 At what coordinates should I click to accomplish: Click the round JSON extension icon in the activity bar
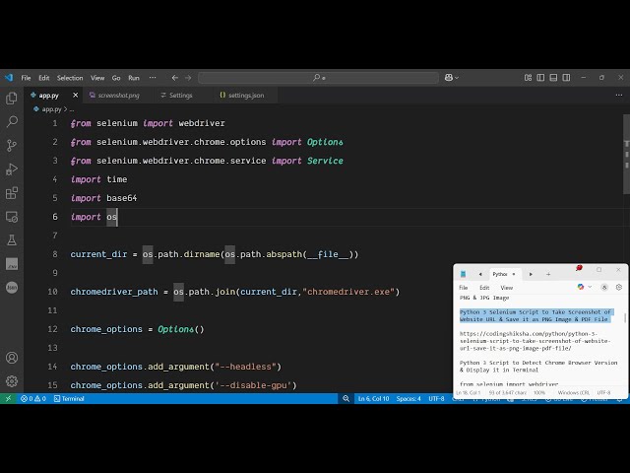(12, 287)
